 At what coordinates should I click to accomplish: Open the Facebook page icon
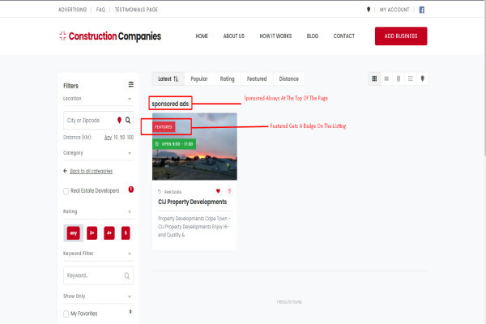tap(421, 10)
